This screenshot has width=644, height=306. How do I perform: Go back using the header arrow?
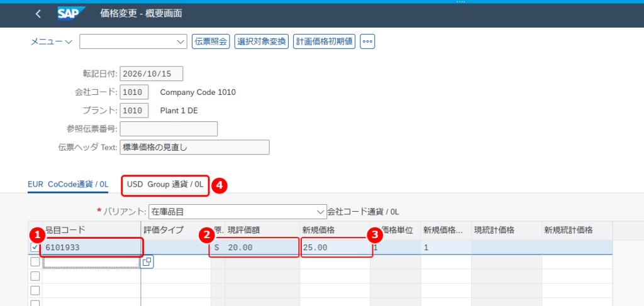point(38,14)
